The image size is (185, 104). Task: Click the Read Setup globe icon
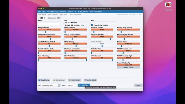(x=39, y=80)
